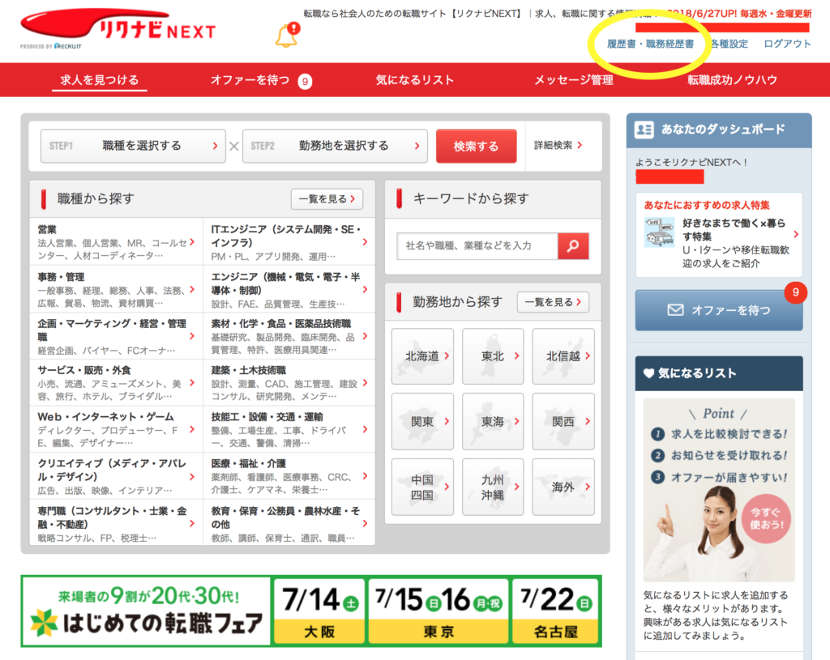
Task: Open はじめての転職フェア banner
Action: (x=311, y=611)
